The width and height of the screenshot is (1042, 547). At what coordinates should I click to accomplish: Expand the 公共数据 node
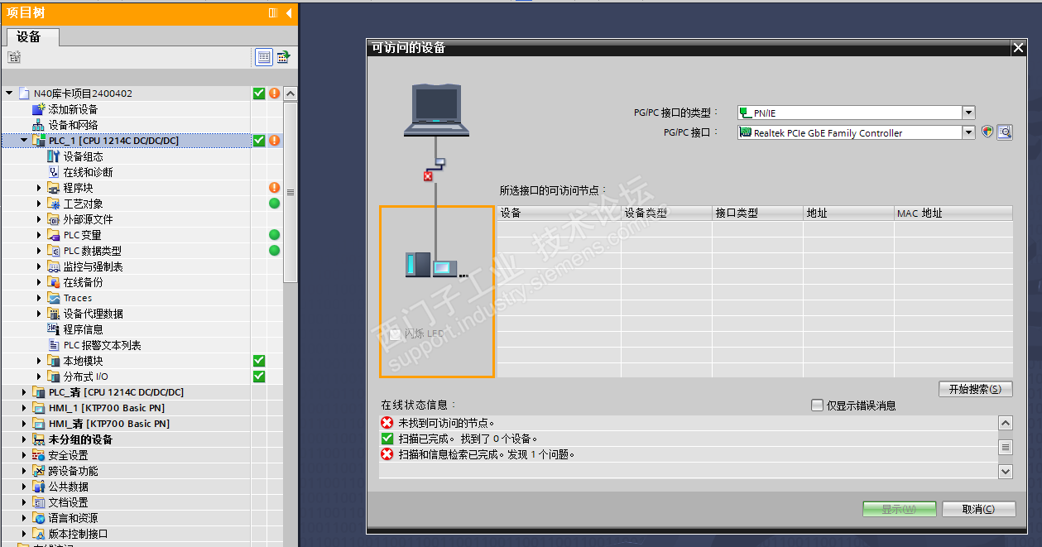click(24, 487)
